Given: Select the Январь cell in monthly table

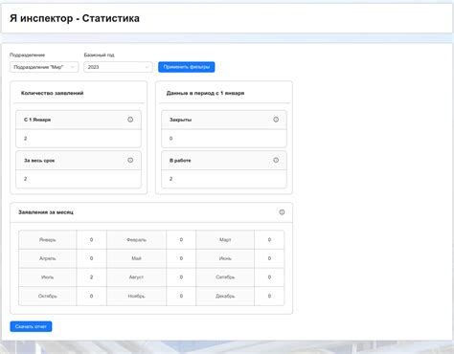Looking at the screenshot, I should click(48, 239).
